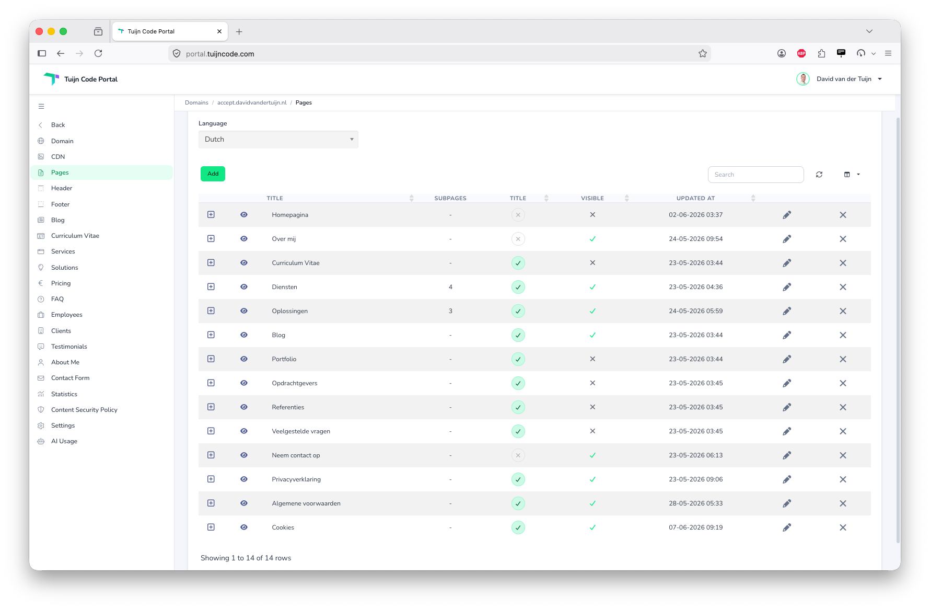The height and width of the screenshot is (609, 930).
Task: Collapse sidebar with the hamburger icon
Action: (41, 107)
